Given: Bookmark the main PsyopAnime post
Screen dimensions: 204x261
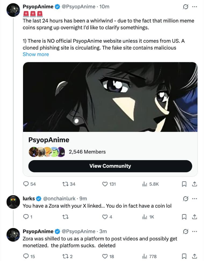Looking at the screenshot, I should [184, 184].
